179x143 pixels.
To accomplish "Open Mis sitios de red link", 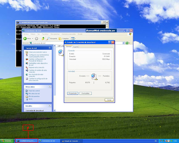I will point(34,94).
